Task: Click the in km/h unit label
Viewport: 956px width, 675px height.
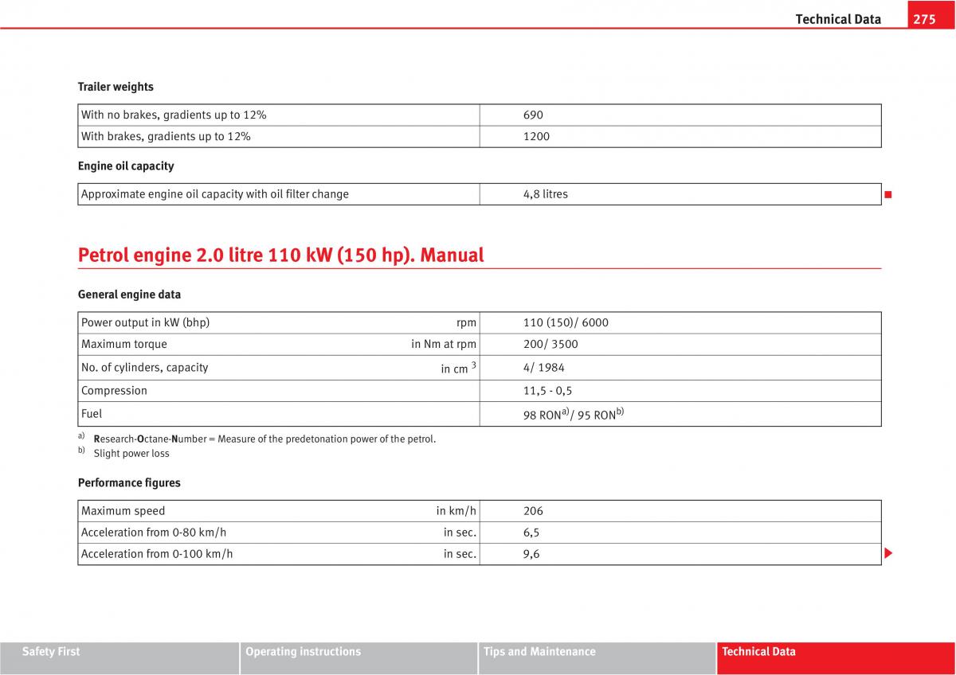Action: pyautogui.click(x=456, y=511)
